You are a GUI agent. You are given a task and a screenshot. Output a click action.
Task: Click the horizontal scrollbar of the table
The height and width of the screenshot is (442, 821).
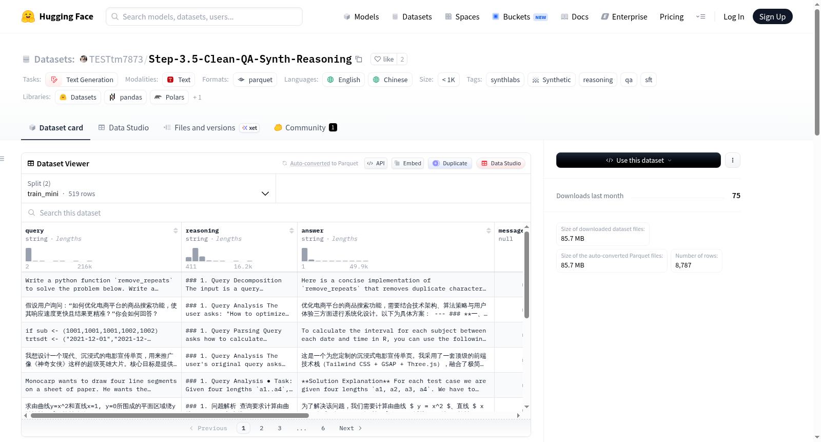(x=170, y=415)
